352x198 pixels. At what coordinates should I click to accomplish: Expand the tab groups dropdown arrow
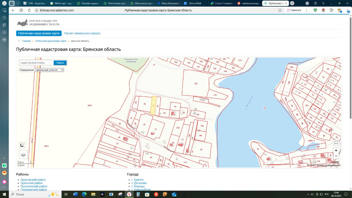[18, 3]
